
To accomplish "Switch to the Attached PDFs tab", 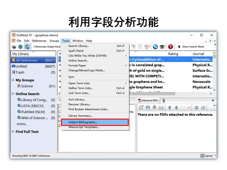I will [148, 100].
